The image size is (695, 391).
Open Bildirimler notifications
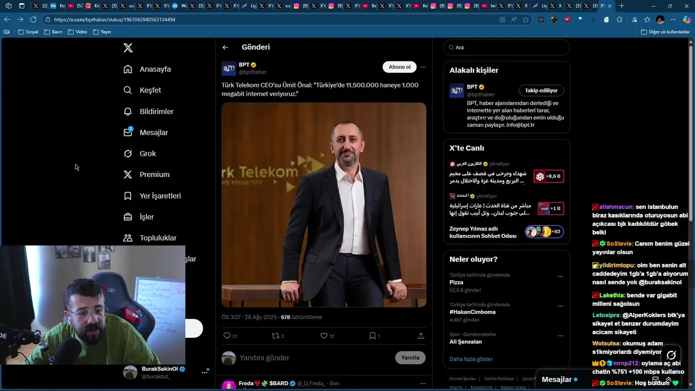(148, 111)
